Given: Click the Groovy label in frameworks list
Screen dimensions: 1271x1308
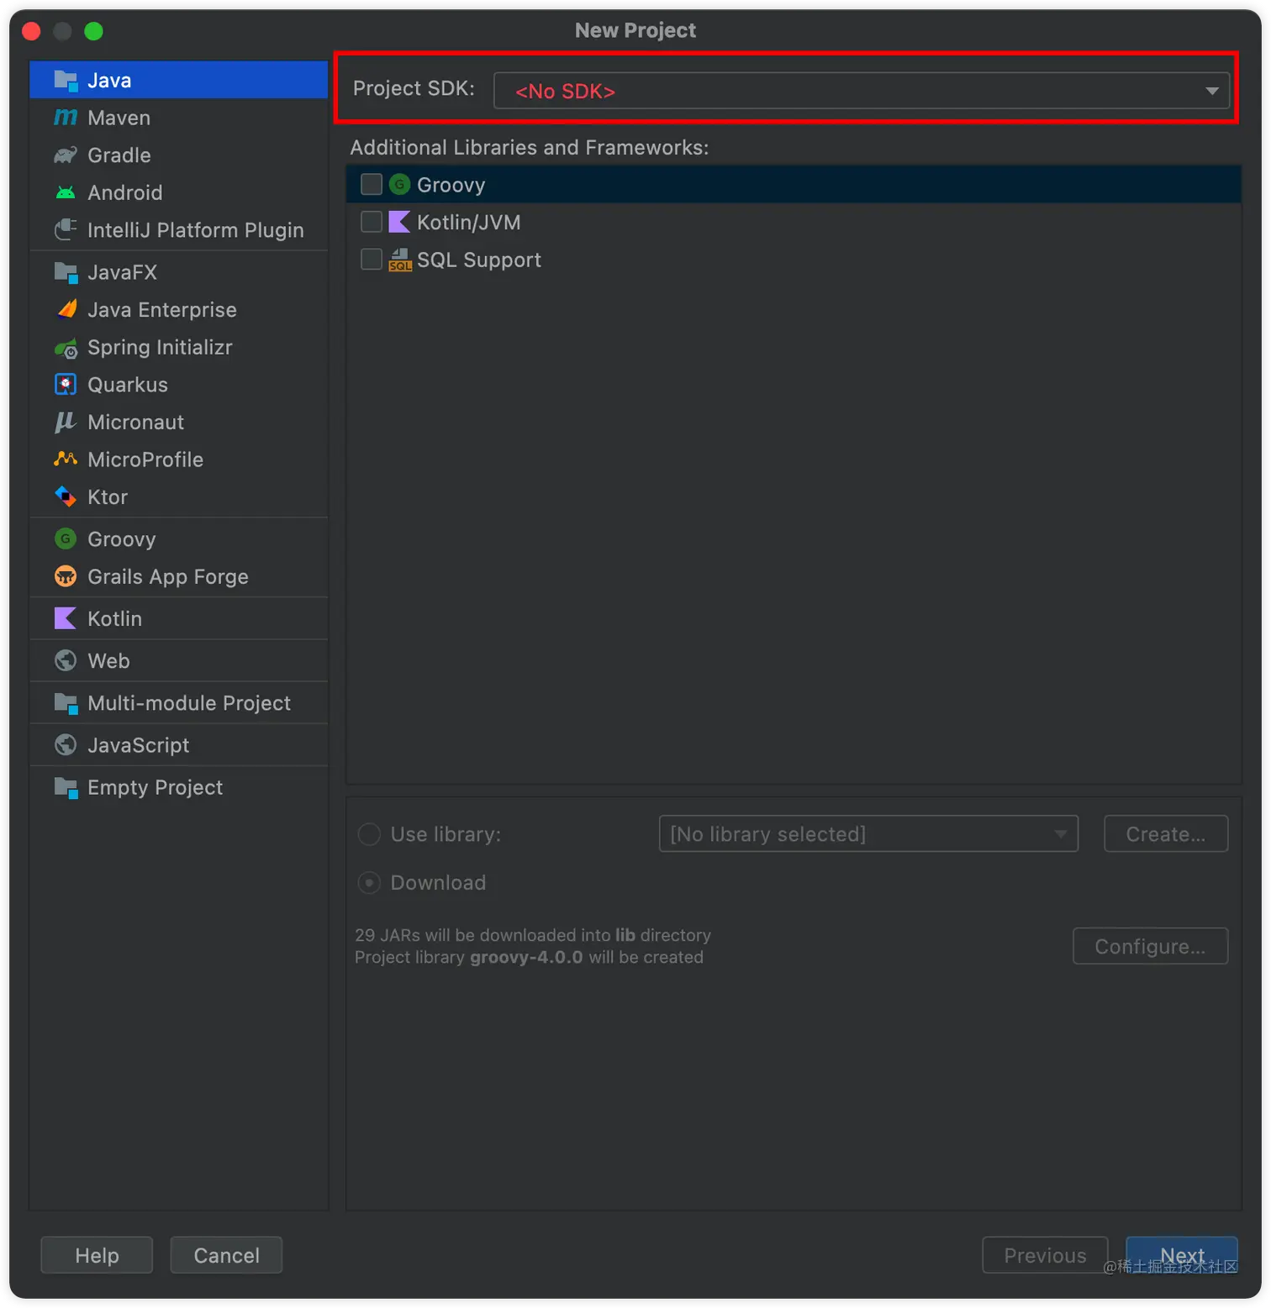Looking at the screenshot, I should pyautogui.click(x=451, y=186).
